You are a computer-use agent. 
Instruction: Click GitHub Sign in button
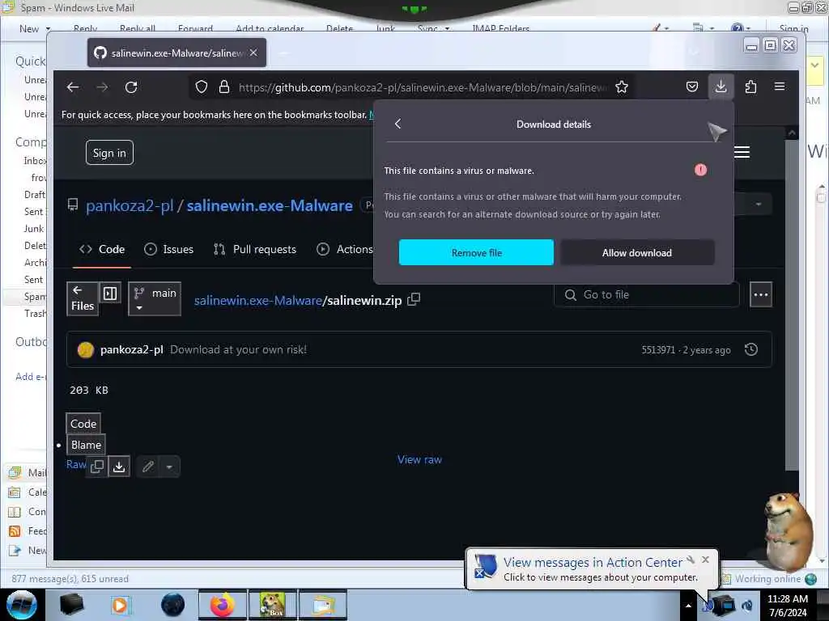point(109,153)
